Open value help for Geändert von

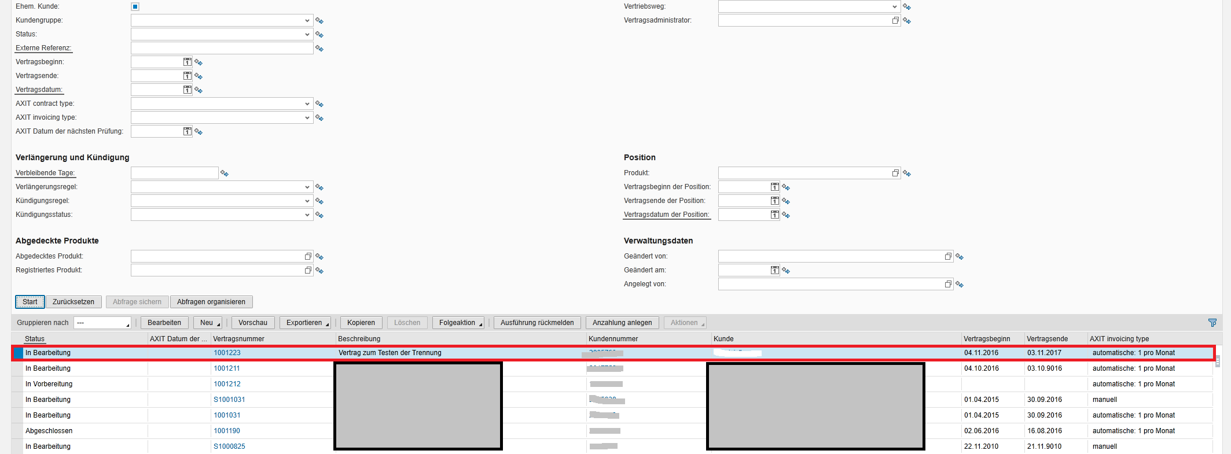[948, 256]
